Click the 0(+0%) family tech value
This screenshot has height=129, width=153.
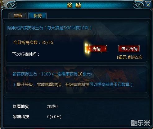[54, 117]
